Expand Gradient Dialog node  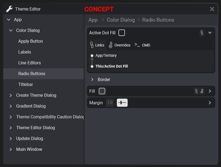click(11, 106)
